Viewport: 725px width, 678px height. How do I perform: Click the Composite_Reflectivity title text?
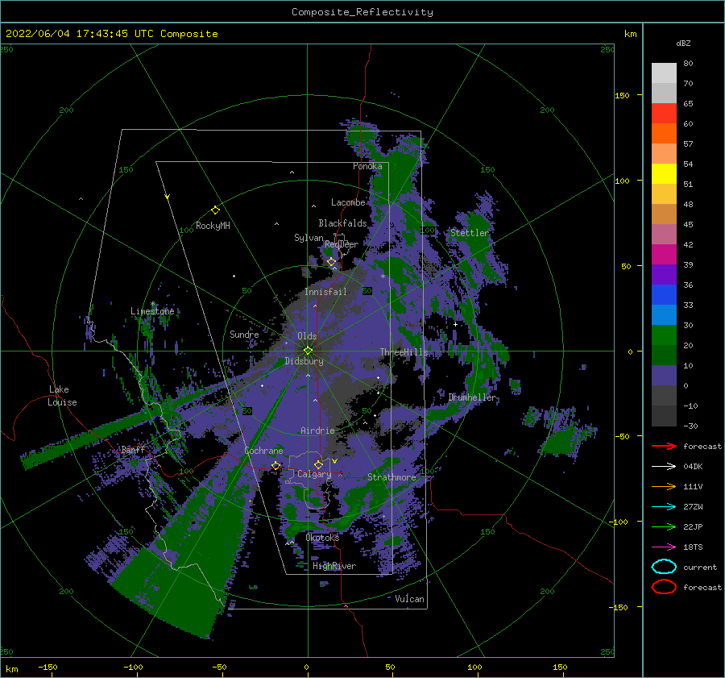click(362, 12)
